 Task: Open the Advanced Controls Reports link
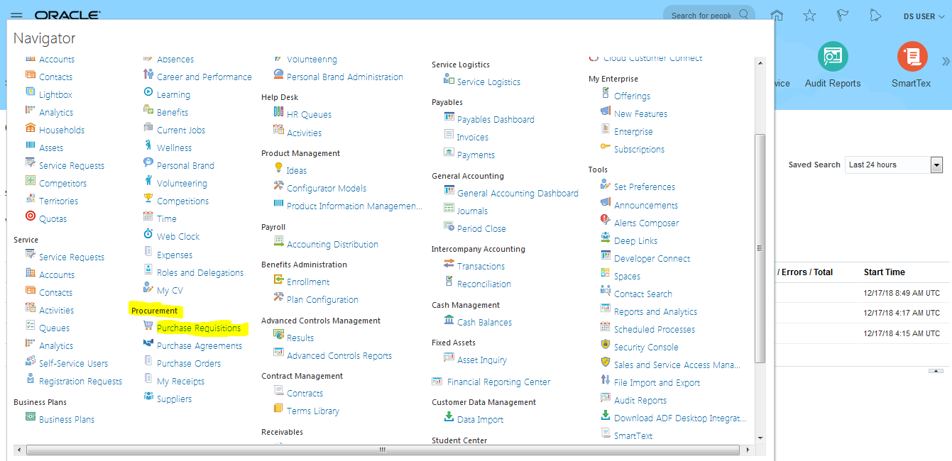pos(339,356)
